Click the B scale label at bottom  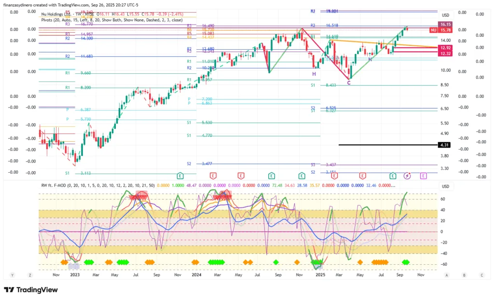[x=464, y=275]
